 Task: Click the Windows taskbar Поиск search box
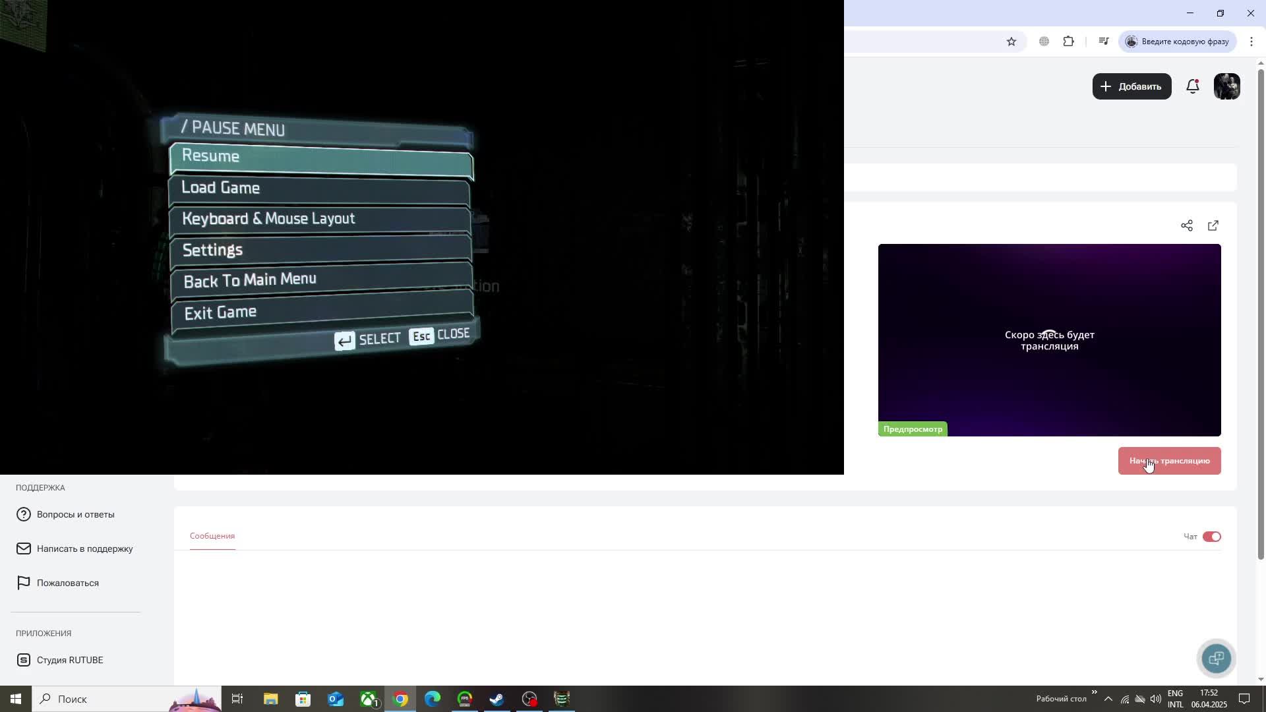point(99,699)
